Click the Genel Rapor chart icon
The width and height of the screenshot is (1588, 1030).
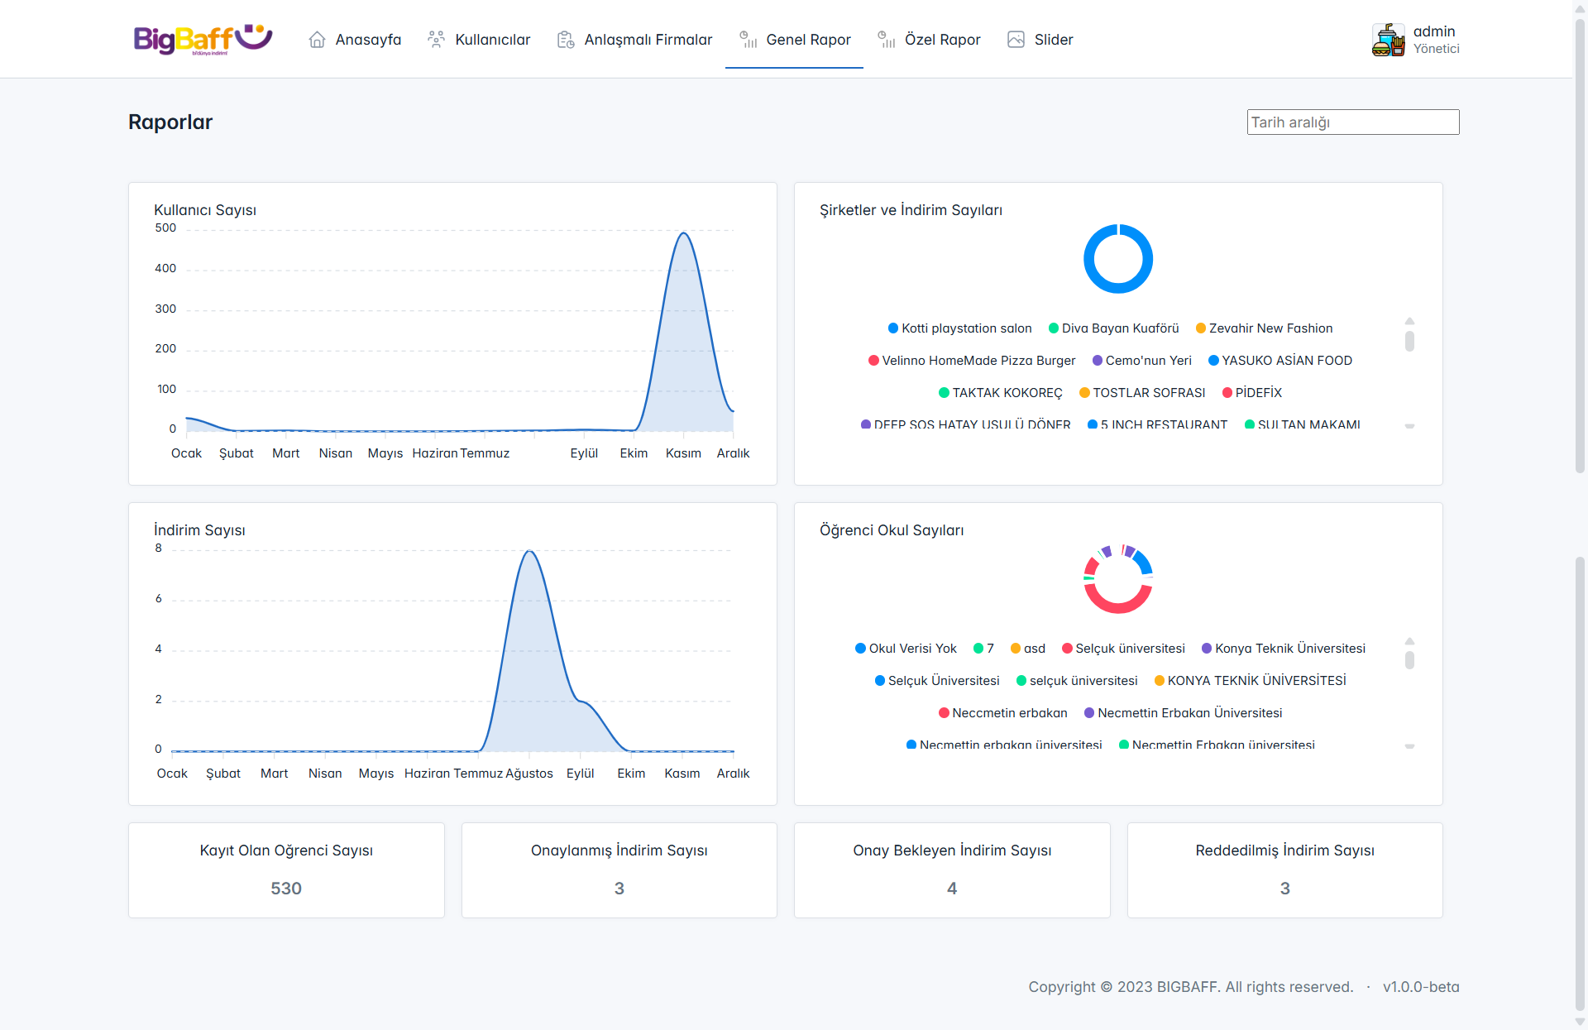[748, 40]
